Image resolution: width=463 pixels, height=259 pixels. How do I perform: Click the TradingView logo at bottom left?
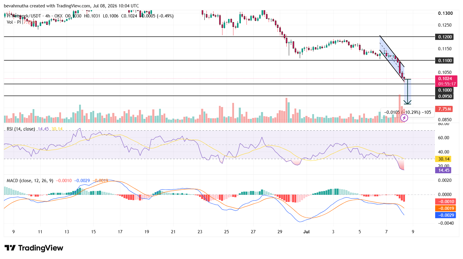click(x=34, y=248)
